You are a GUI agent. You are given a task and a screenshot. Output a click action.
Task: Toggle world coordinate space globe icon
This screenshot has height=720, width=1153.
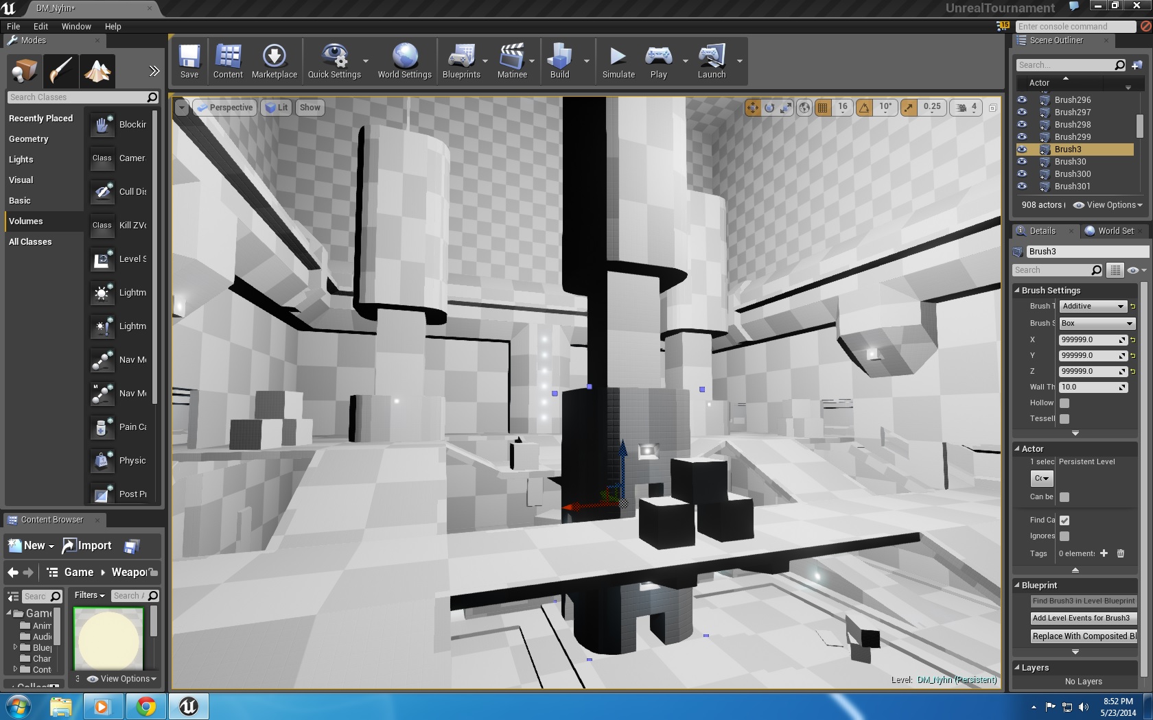[x=804, y=108]
